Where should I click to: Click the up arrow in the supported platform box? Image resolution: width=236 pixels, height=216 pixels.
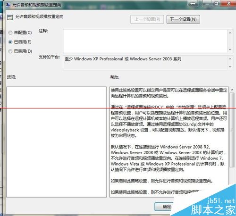(230, 58)
